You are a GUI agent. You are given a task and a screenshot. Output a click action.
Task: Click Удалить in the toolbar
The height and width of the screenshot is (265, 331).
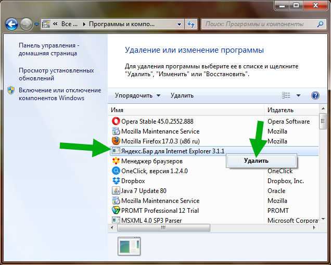tap(182, 95)
